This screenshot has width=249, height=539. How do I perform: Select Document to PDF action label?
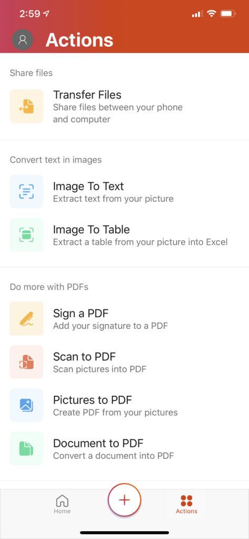tap(98, 443)
